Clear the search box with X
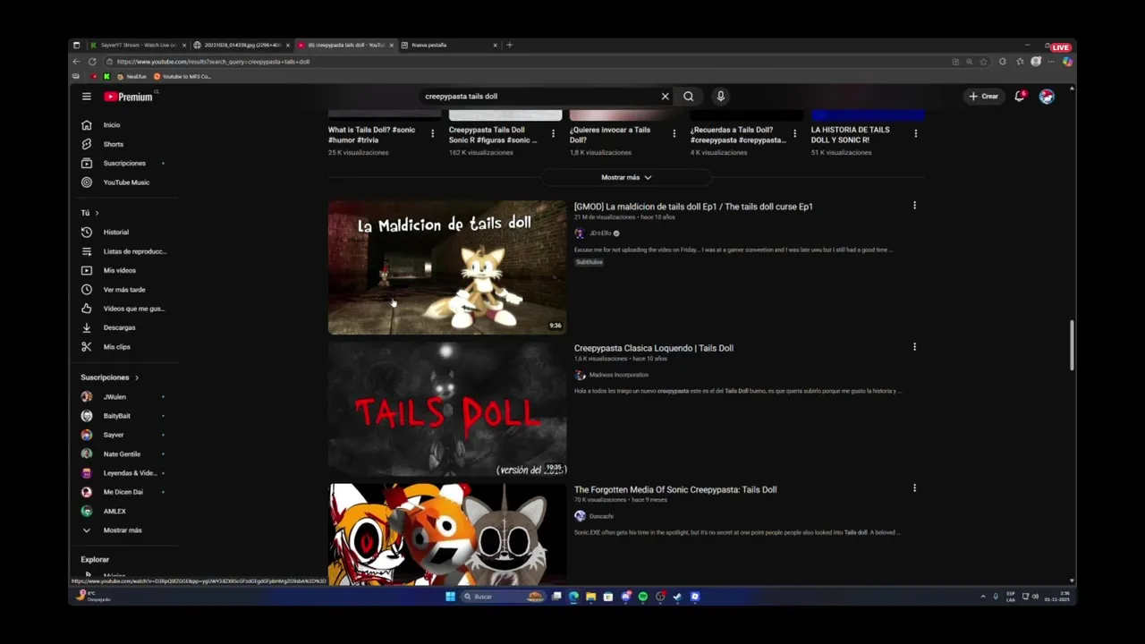Screen dimensions: 1145x644 pos(665,96)
